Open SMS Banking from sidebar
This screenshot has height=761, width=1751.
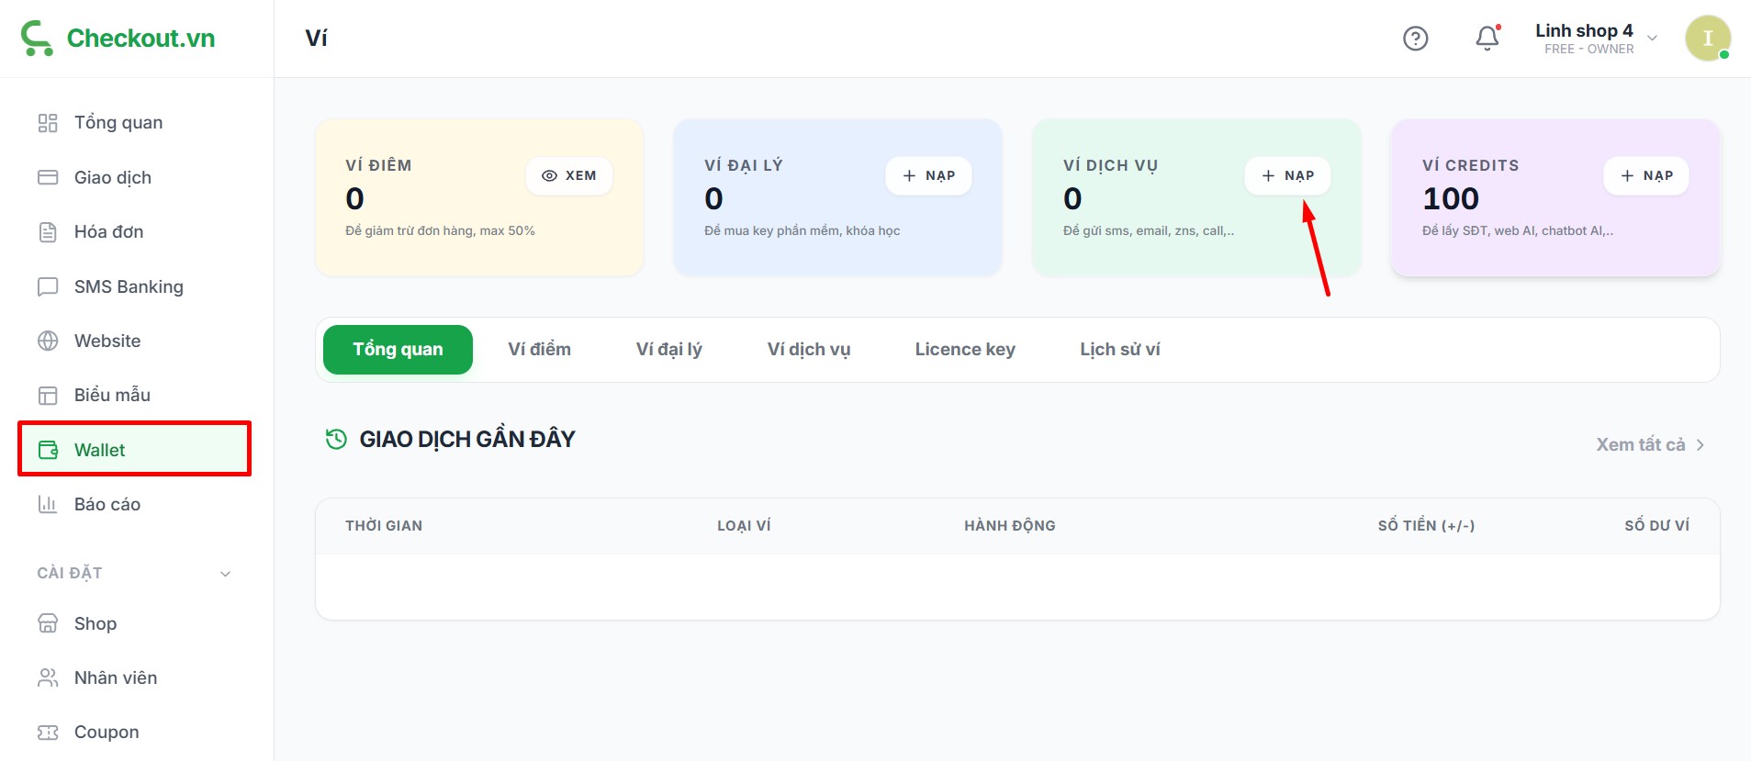(x=129, y=286)
